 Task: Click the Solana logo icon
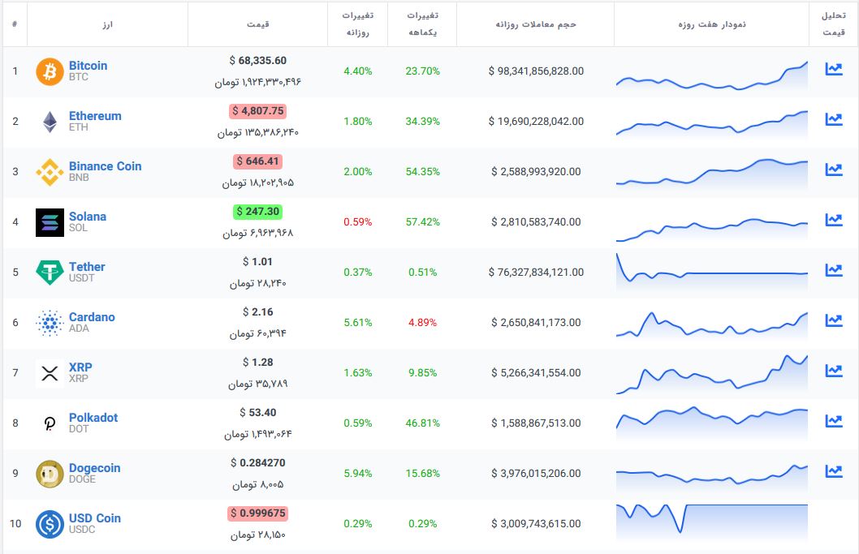[x=50, y=222]
